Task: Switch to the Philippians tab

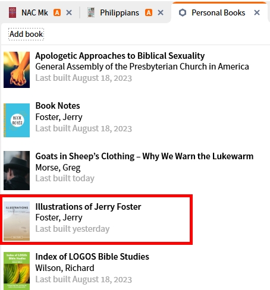Action: 120,12
